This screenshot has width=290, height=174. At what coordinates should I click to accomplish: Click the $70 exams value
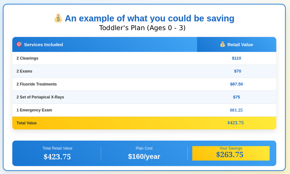pyautogui.click(x=237, y=71)
